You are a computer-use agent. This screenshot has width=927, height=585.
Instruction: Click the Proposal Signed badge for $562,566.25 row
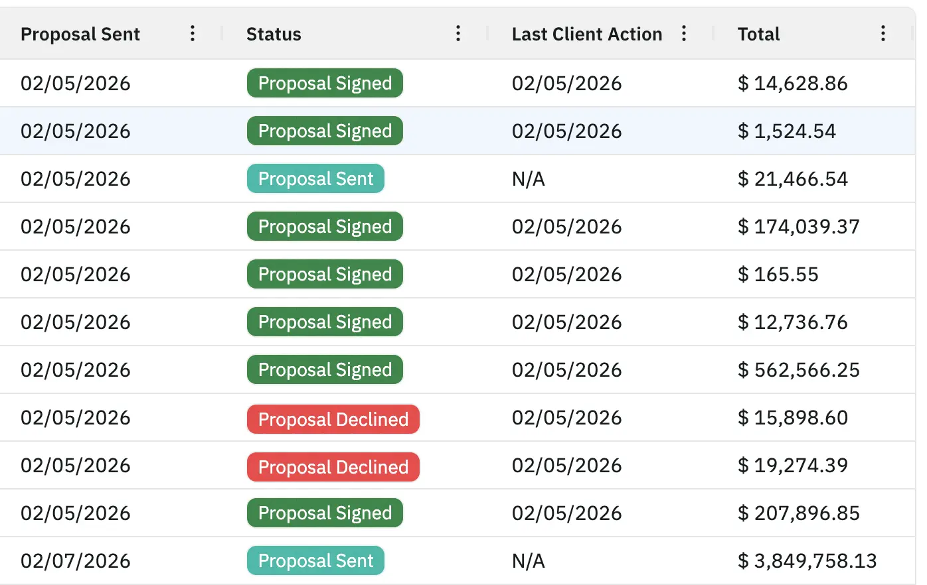[x=325, y=369]
